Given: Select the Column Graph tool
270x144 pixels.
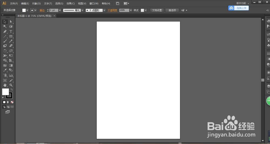Looking at the screenshot, I should point(11,75).
